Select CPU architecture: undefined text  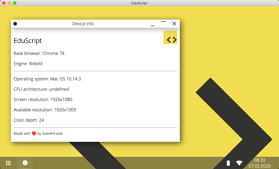tap(41, 89)
